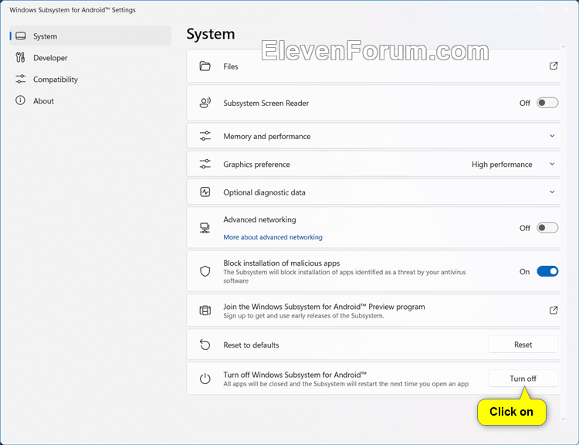This screenshot has width=579, height=445.
Task: Enable the Advanced networking switch
Action: click(x=547, y=228)
